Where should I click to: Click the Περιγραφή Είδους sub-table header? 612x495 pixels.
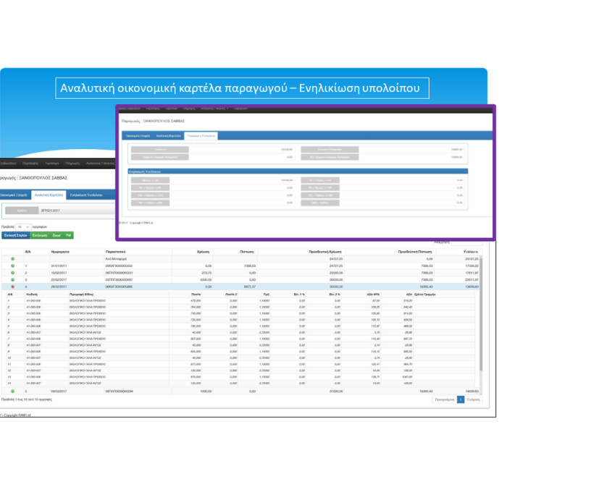pyautogui.click(x=82, y=295)
